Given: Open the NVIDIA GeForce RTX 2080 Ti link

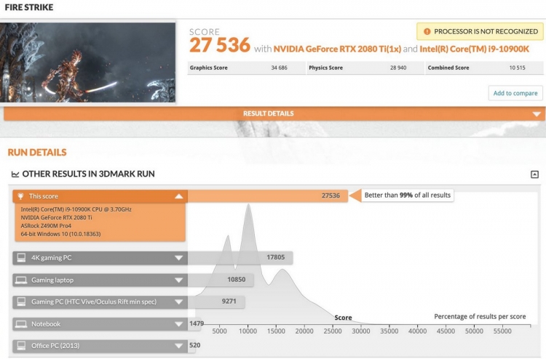Looking at the screenshot, I should (x=337, y=49).
